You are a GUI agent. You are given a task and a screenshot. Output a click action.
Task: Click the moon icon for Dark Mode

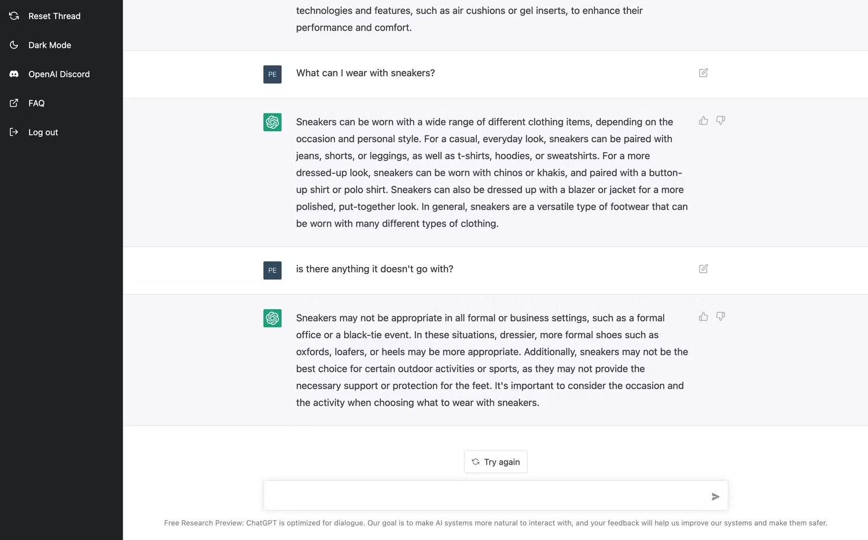pos(14,45)
